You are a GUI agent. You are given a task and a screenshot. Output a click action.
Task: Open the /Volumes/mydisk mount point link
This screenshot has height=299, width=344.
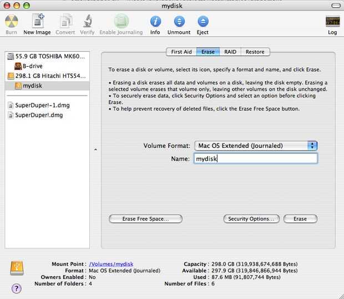[x=111, y=264]
